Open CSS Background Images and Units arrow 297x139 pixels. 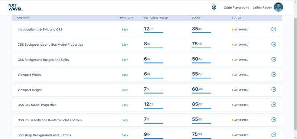click(x=274, y=59)
